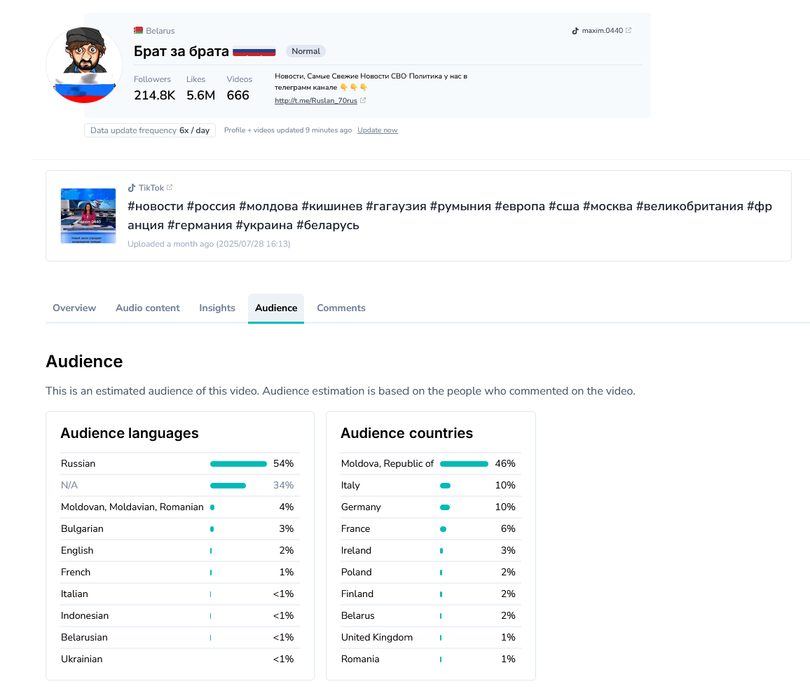Open the Data update frequency selector
Screen dimensions: 810x691
coord(150,130)
